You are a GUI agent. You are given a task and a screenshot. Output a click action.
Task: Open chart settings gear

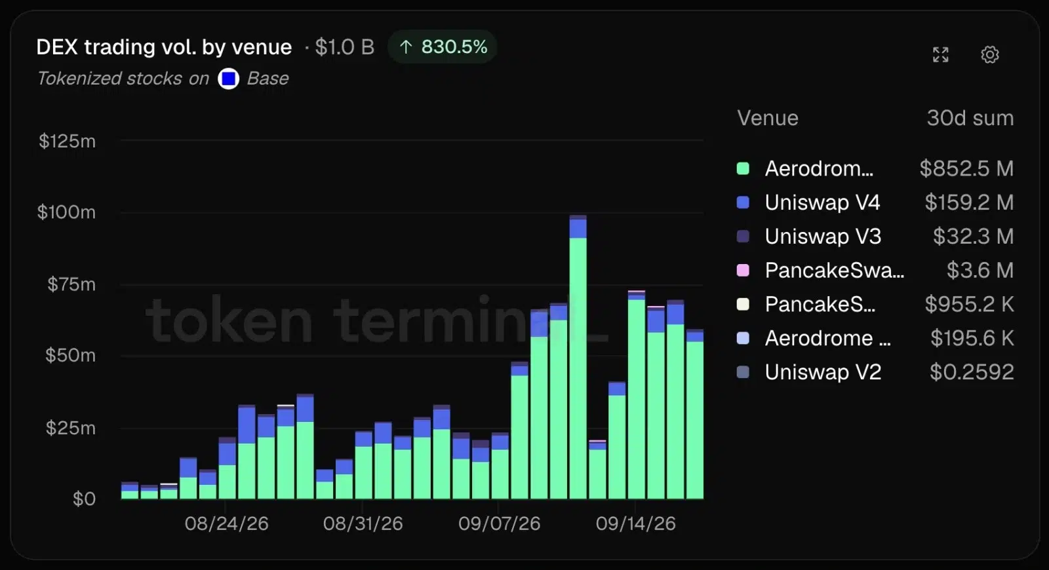(989, 54)
